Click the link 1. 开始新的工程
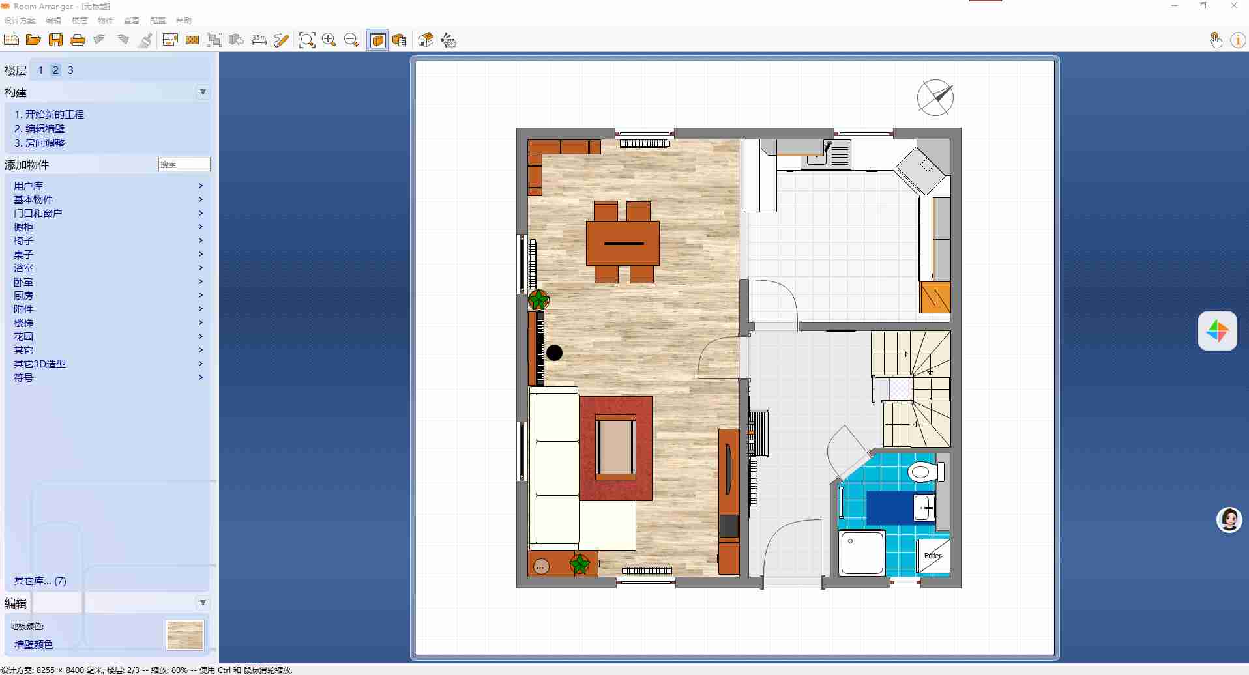The height and width of the screenshot is (675, 1249). (50, 114)
